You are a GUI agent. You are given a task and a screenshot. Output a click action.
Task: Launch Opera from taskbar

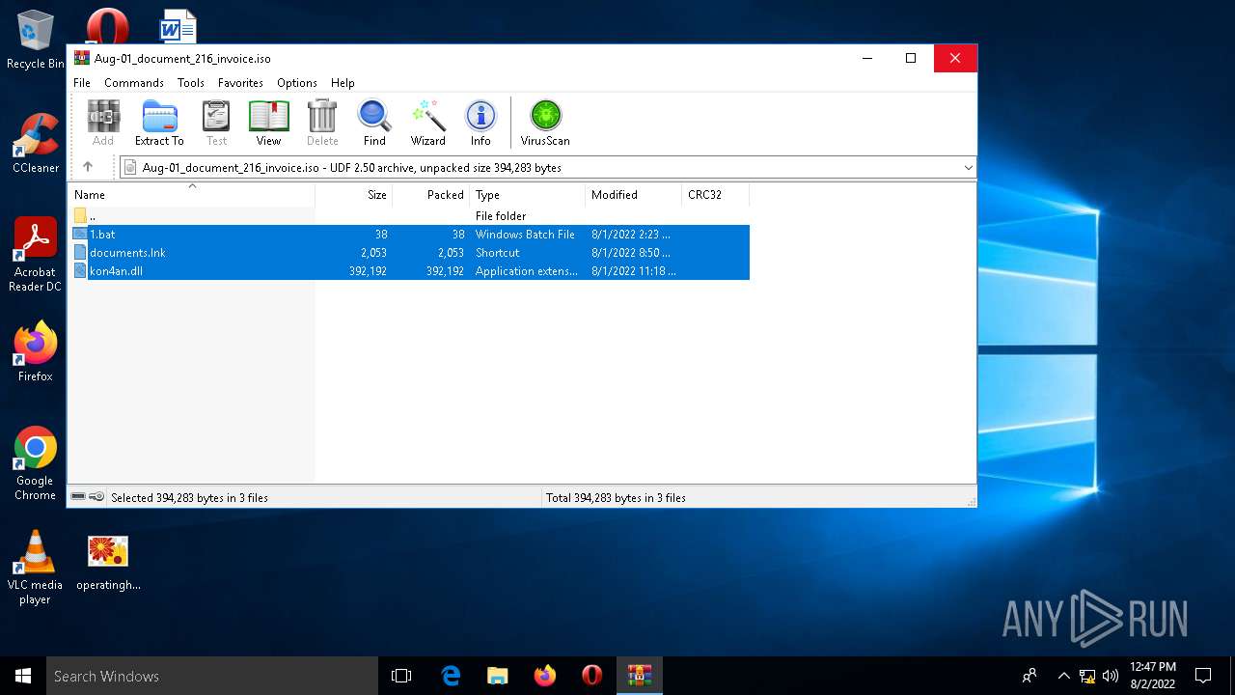pyautogui.click(x=592, y=676)
